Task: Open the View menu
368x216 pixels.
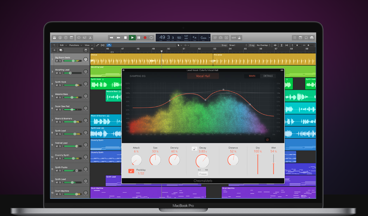Action: point(88,45)
